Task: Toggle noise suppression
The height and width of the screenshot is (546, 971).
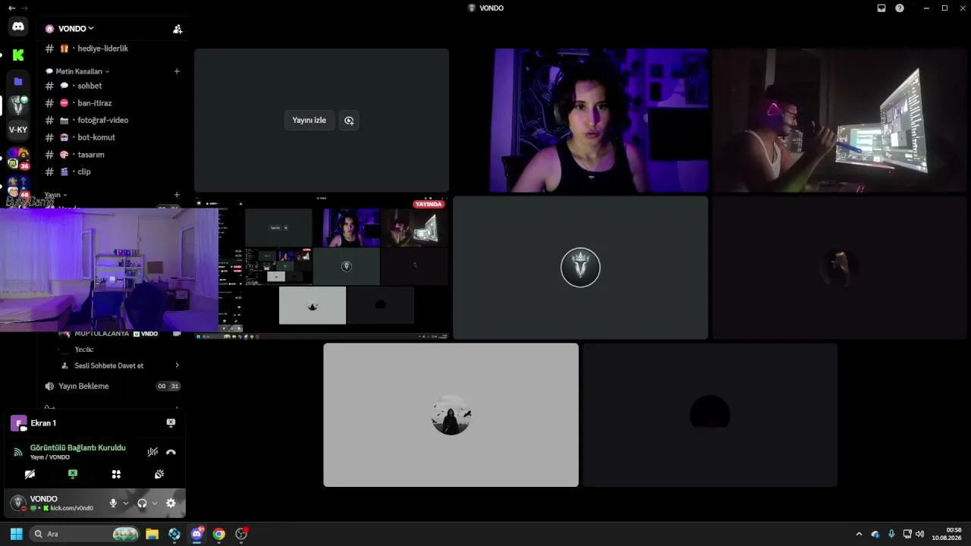Action: click(152, 452)
